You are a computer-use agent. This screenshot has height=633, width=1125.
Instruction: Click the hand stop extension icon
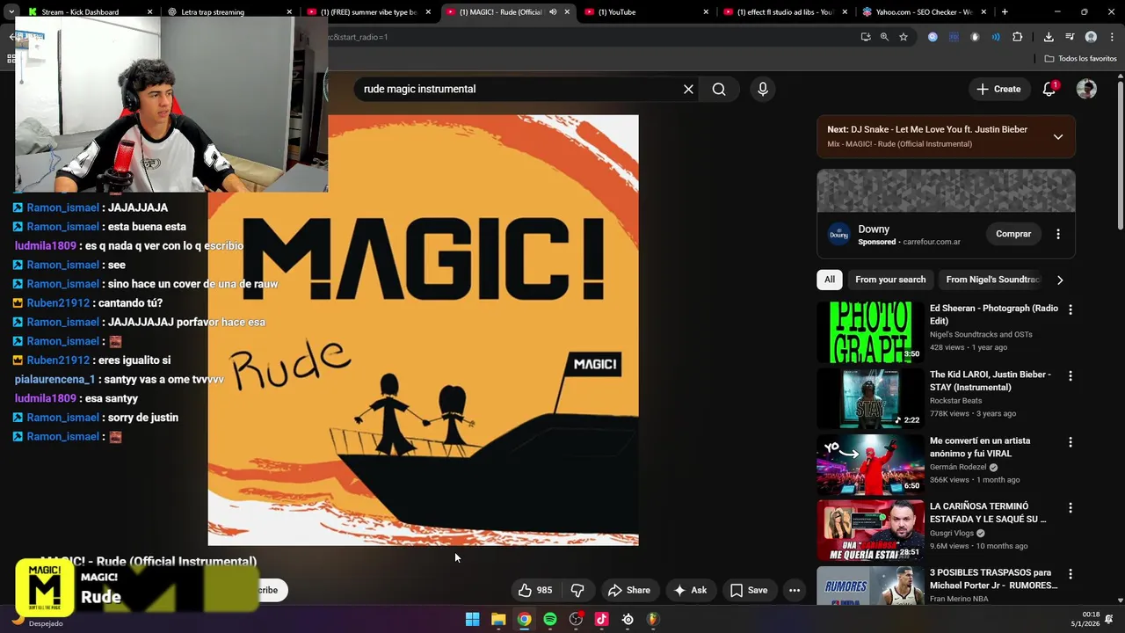975,37
